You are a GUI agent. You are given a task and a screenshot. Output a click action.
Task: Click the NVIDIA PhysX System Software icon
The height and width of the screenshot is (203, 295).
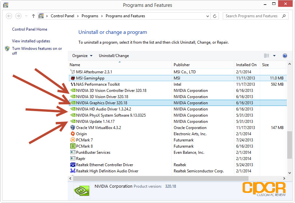73,115
